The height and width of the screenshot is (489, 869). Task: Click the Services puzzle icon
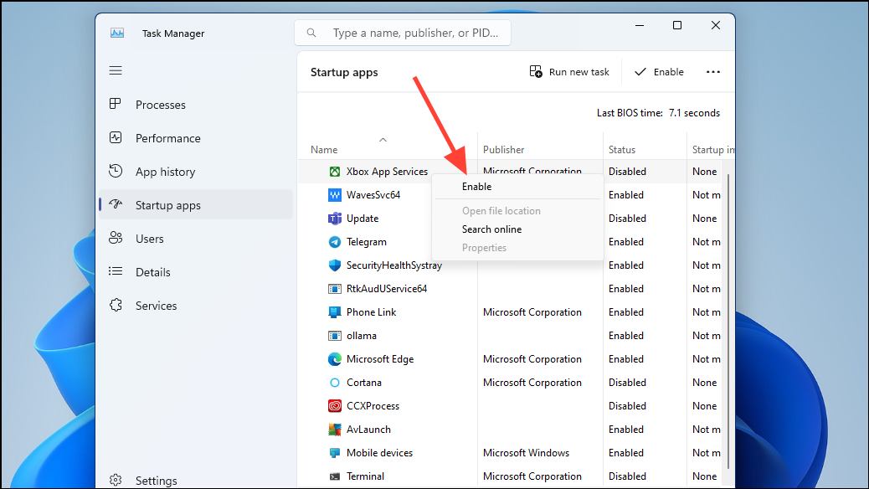click(116, 305)
